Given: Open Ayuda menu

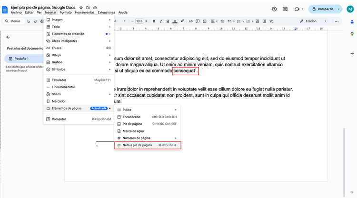Looking at the screenshot, I should (x=123, y=12).
